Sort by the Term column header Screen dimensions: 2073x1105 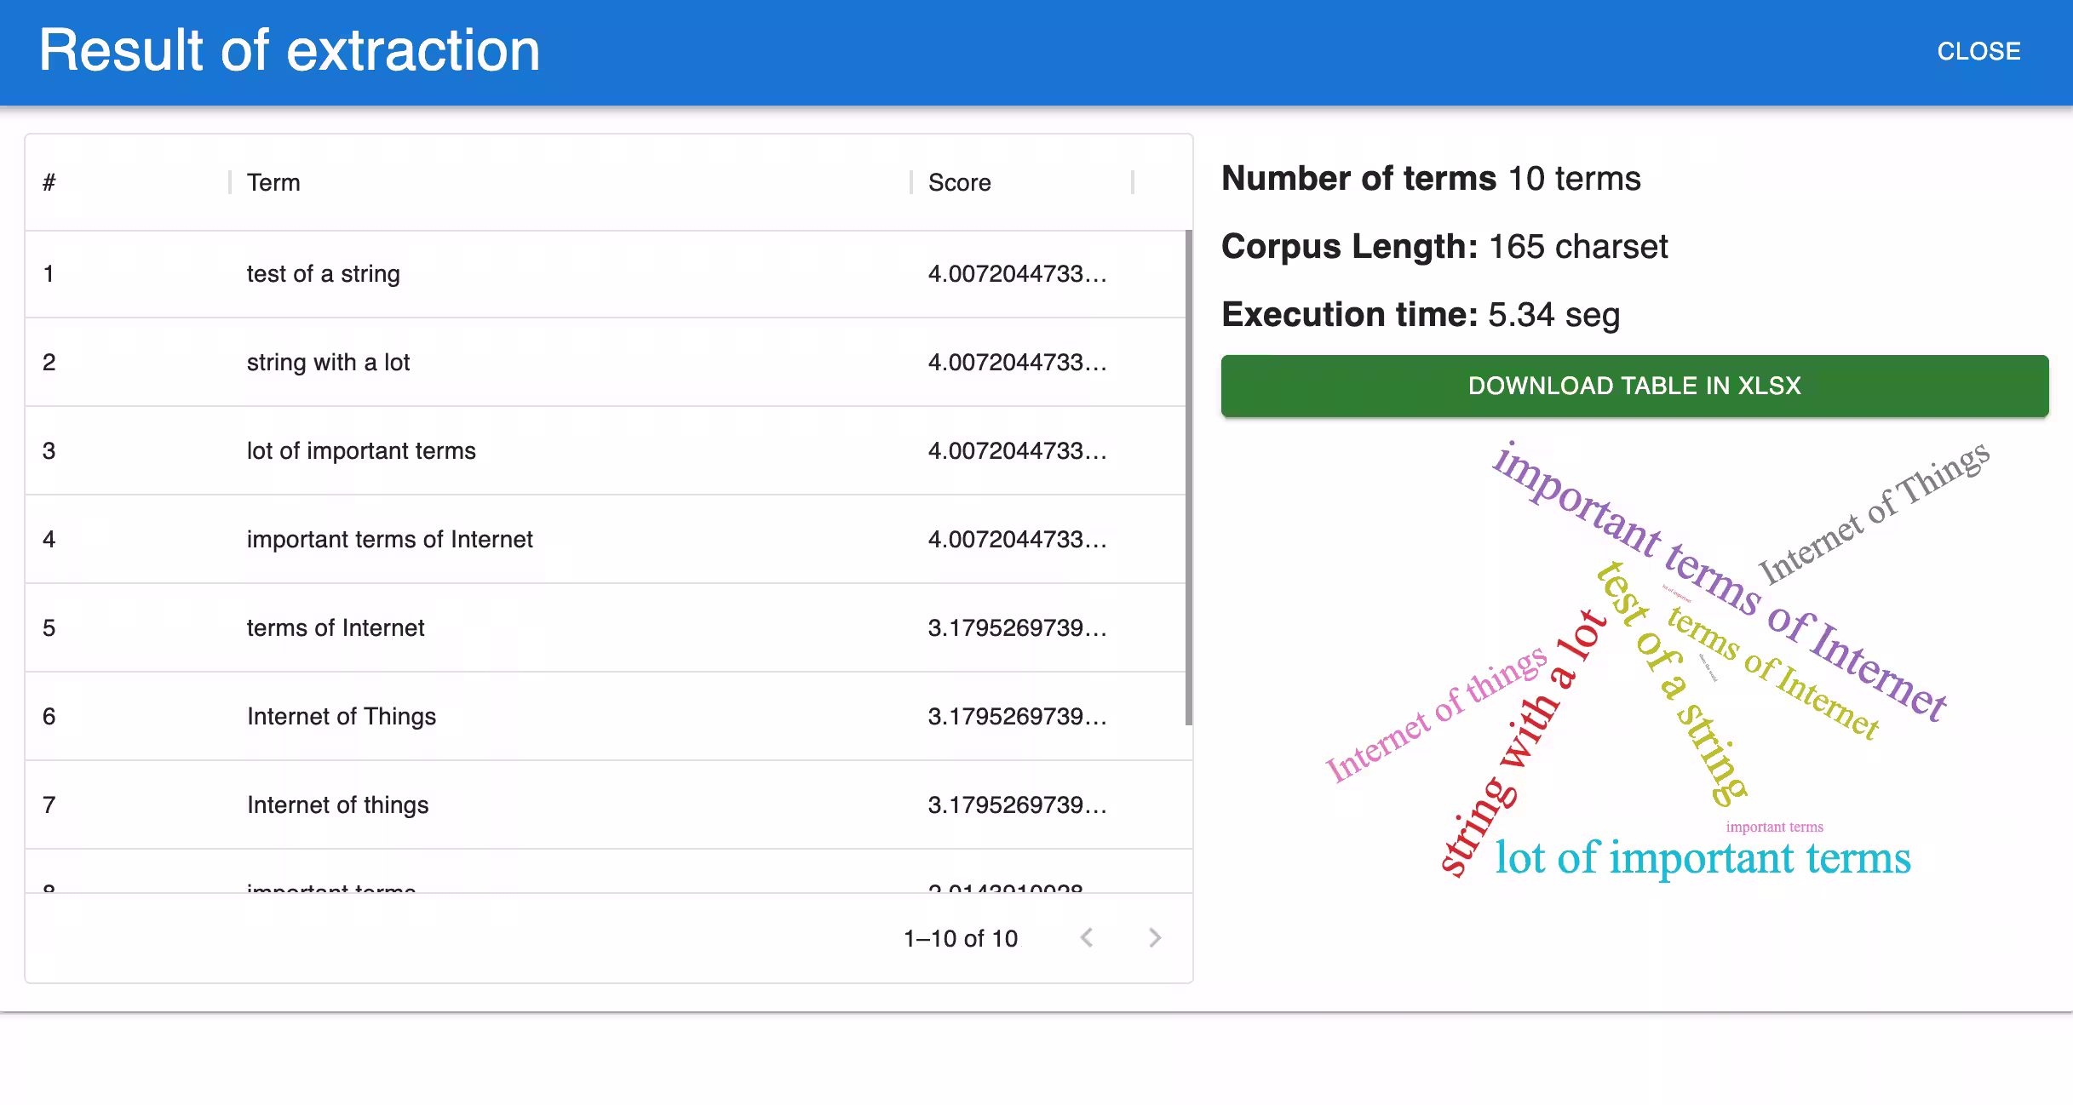click(273, 182)
